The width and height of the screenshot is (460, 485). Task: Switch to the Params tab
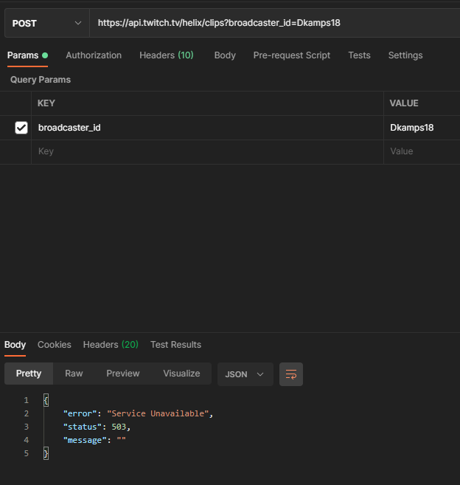tap(27, 55)
